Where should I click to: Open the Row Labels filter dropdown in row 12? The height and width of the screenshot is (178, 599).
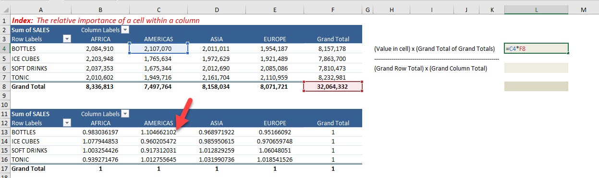tap(67, 123)
